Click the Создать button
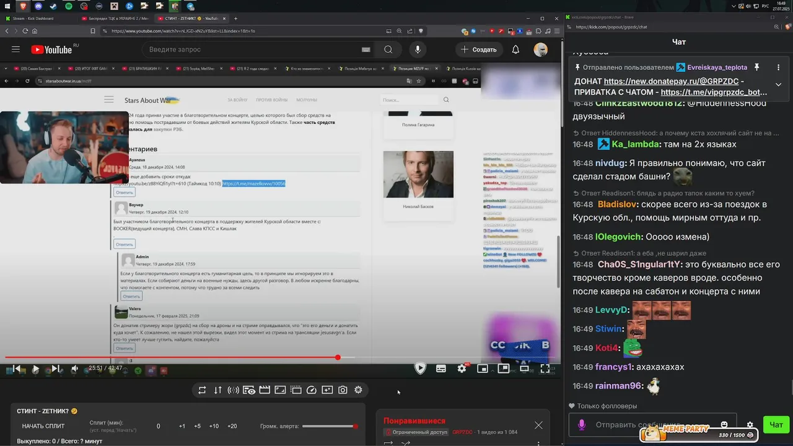Image resolution: width=793 pixels, height=446 pixels. tap(478, 50)
